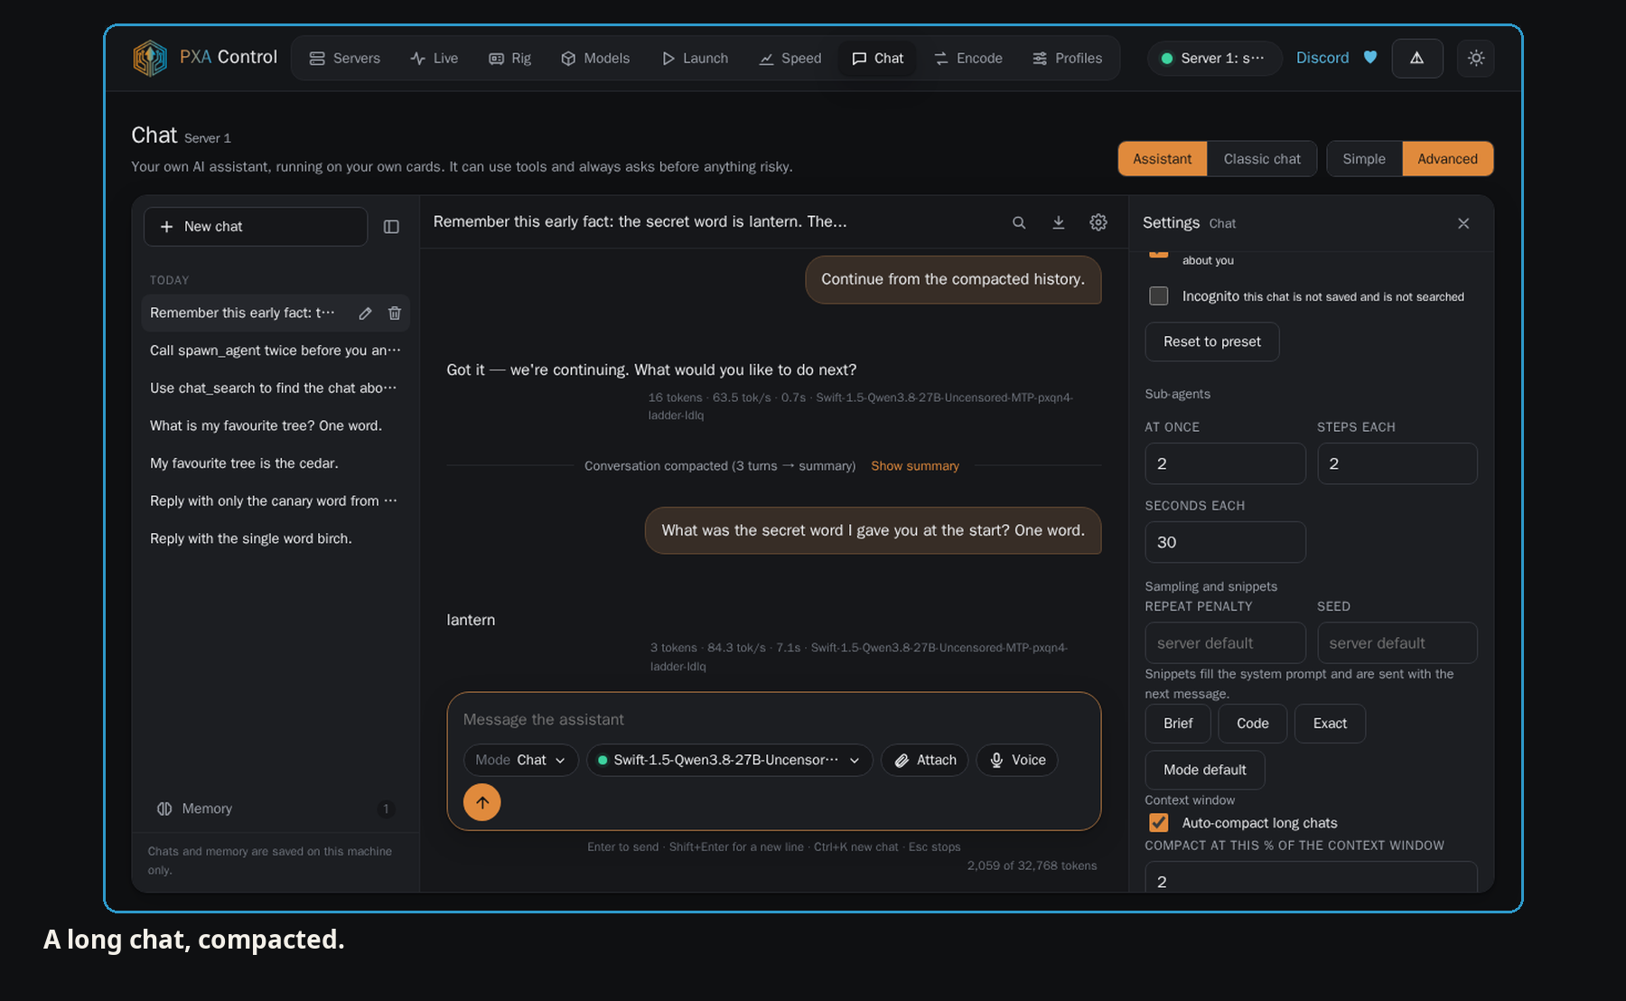Open the Mode Chat dropdown

(x=520, y=761)
